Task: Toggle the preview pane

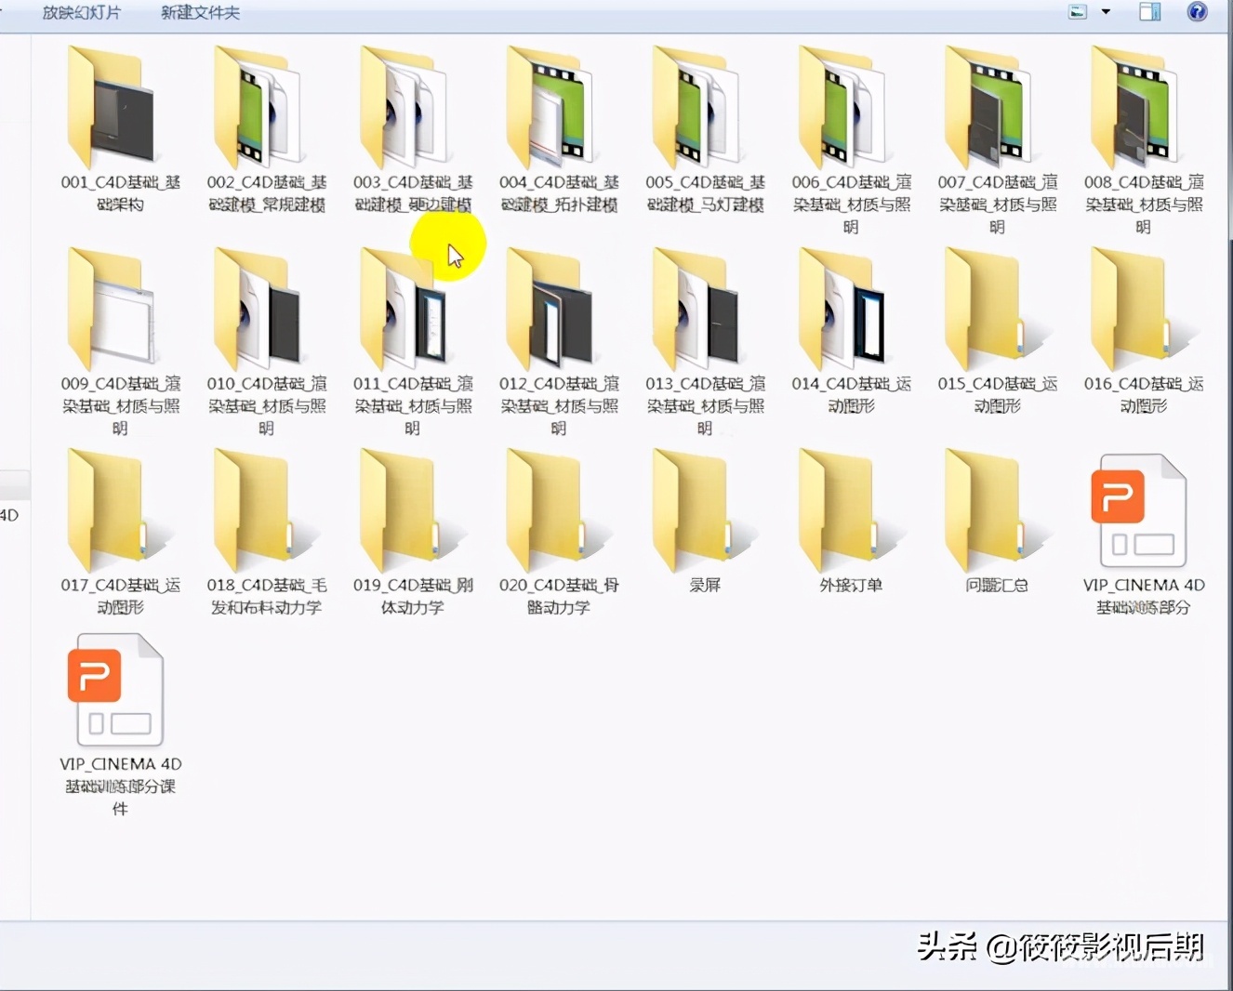Action: (1149, 11)
